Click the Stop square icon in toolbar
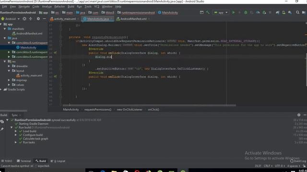The width and height of the screenshot is (307, 172). [x=270, y=12]
